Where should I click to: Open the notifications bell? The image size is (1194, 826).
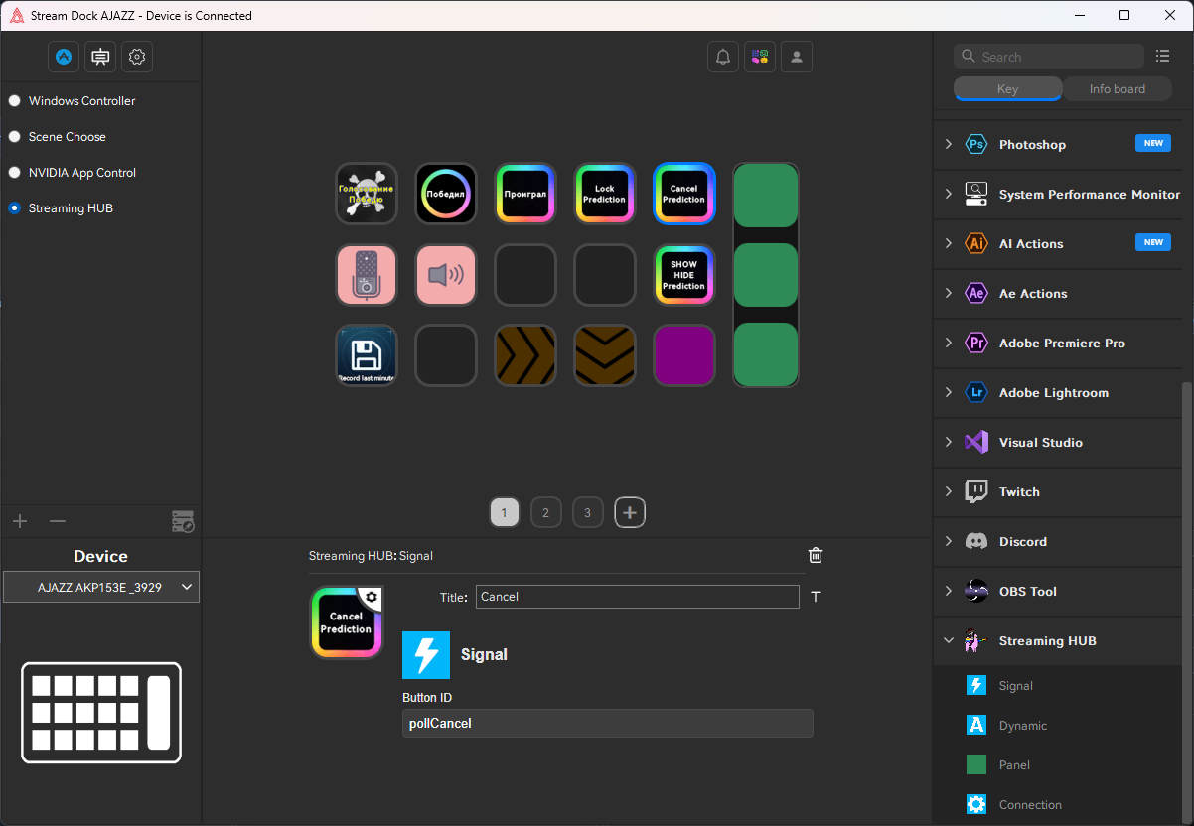[x=723, y=57]
